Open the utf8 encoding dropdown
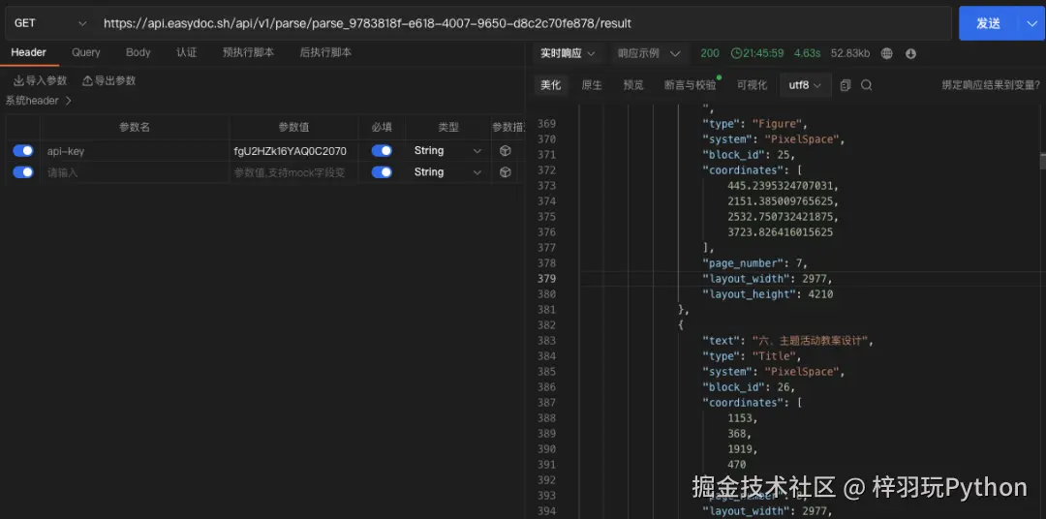The height and width of the screenshot is (519, 1046). coord(805,85)
